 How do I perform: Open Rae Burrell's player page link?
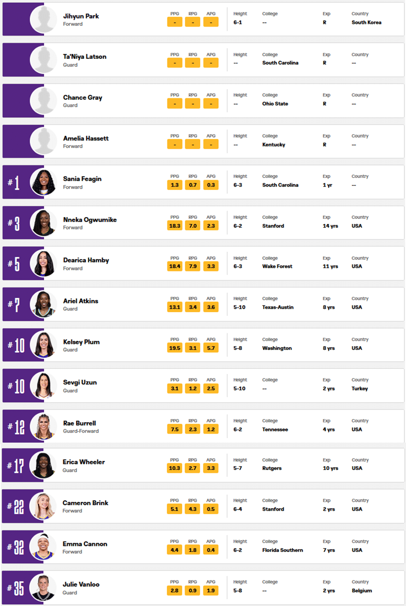79,423
